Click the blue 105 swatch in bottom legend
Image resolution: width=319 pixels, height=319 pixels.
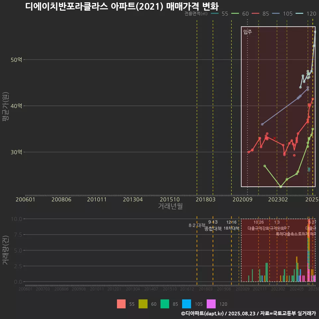(x=187, y=304)
